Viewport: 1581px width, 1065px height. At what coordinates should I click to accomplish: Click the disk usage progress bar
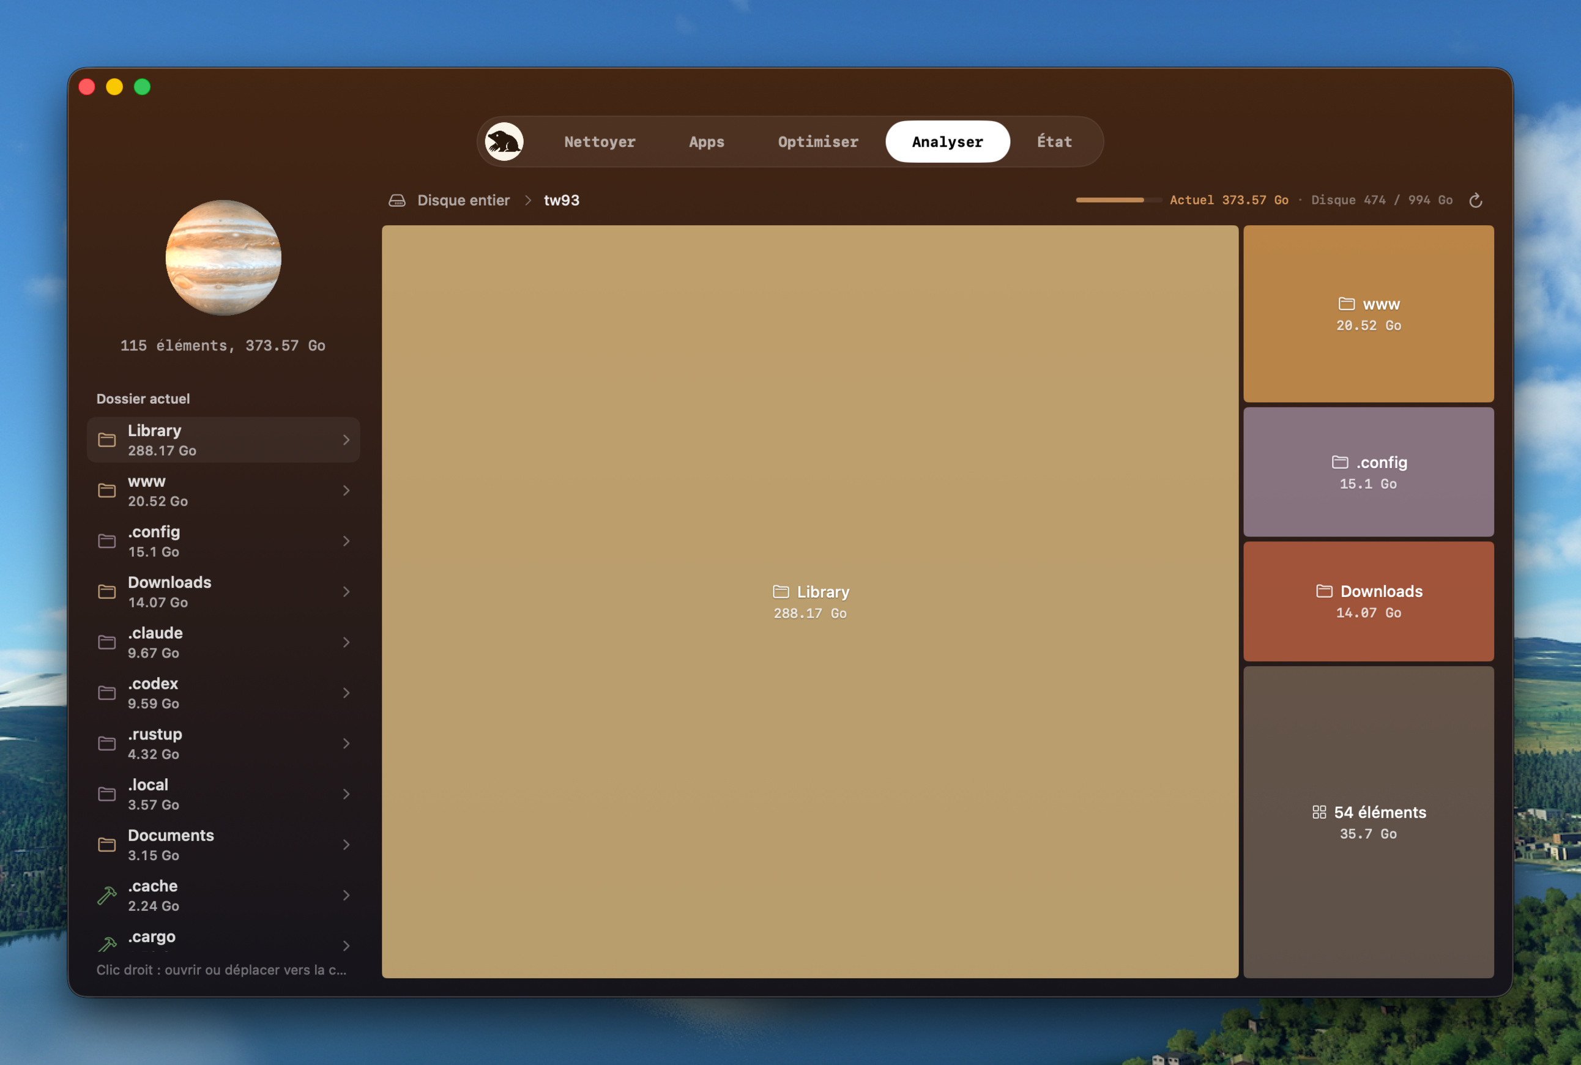[x=1118, y=201]
